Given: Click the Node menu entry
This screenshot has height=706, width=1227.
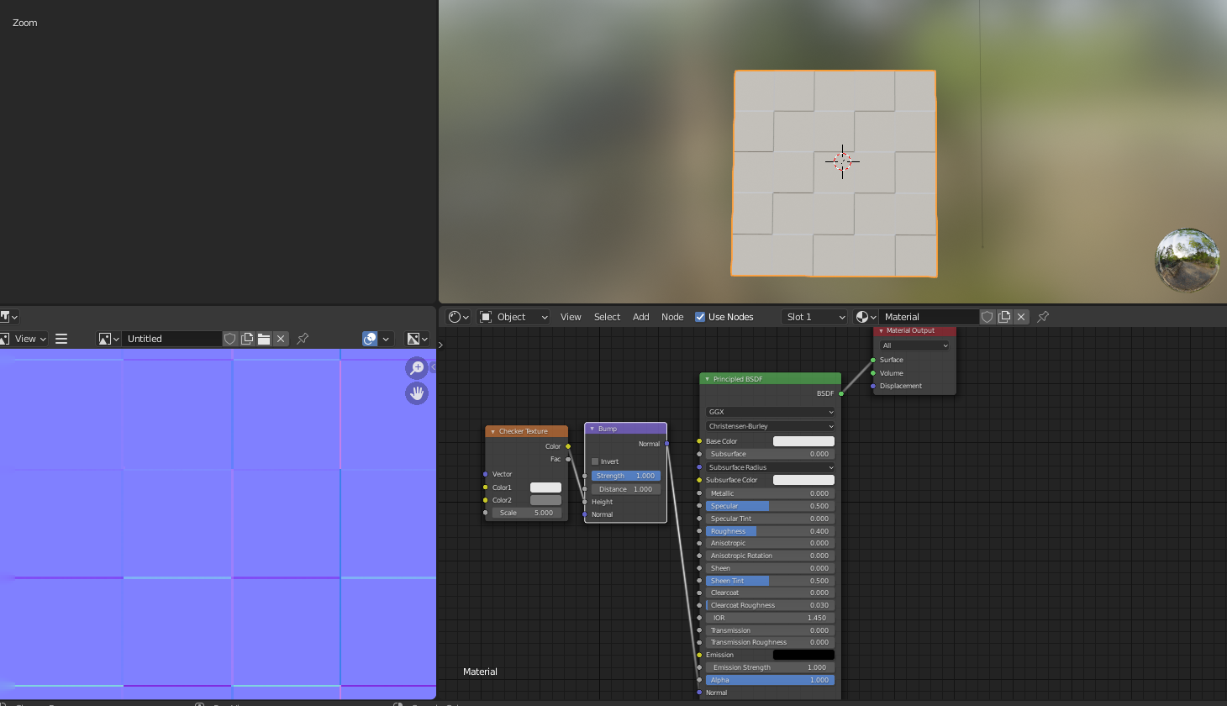Looking at the screenshot, I should point(672,317).
